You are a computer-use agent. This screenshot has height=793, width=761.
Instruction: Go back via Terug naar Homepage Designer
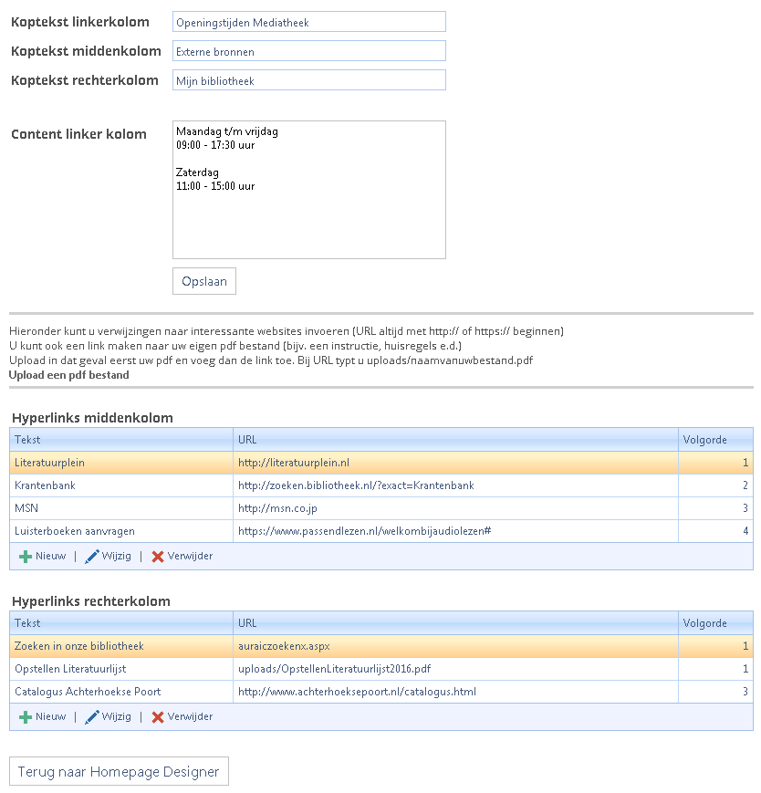(x=119, y=771)
